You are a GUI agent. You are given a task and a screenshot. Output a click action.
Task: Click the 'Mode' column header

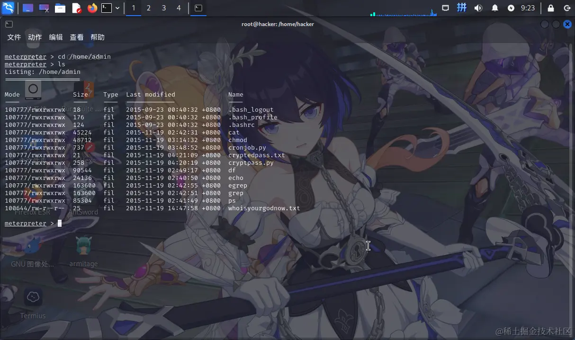(12, 95)
